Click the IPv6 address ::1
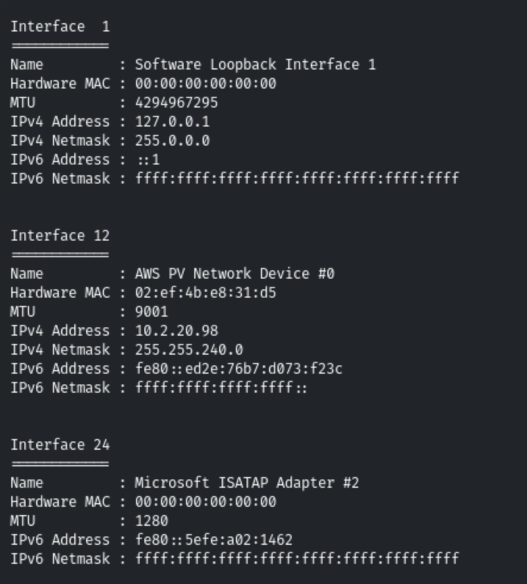 [x=147, y=160]
